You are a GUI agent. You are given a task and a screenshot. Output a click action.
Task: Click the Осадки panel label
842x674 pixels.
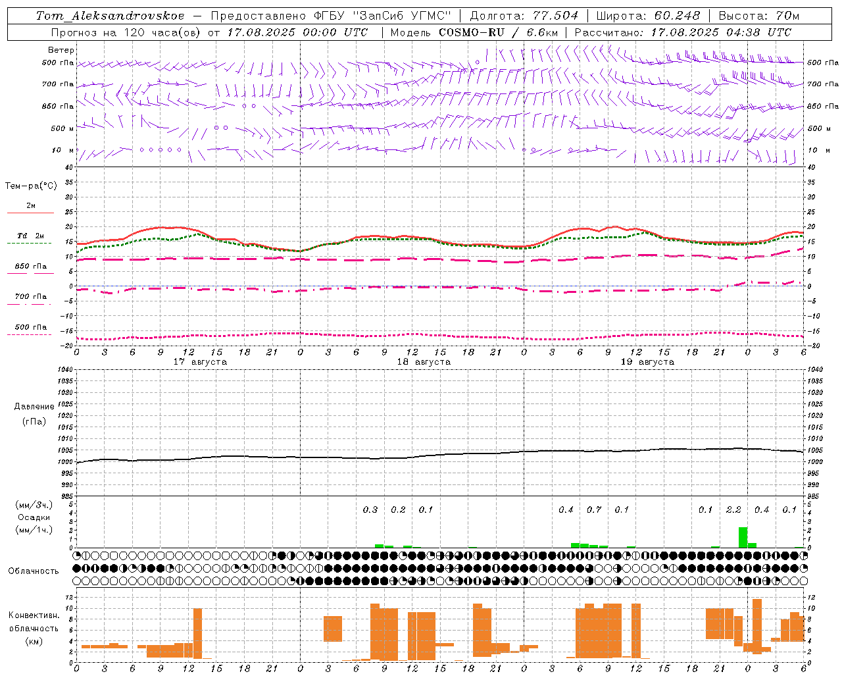click(34, 517)
